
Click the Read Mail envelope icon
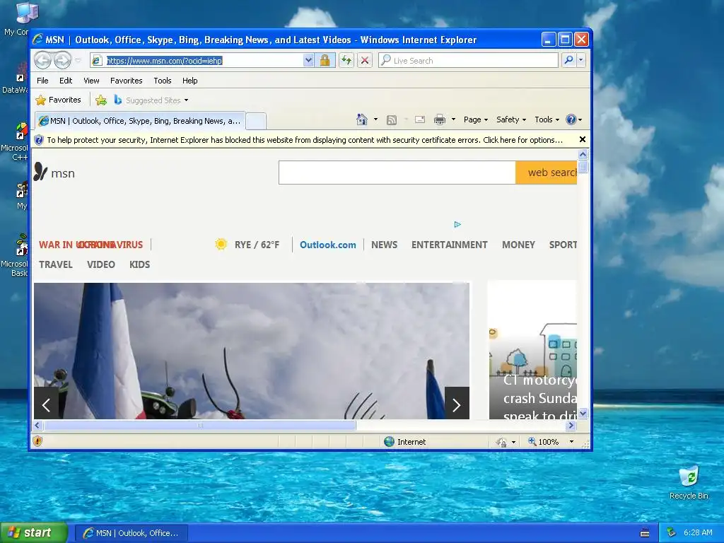coord(420,119)
